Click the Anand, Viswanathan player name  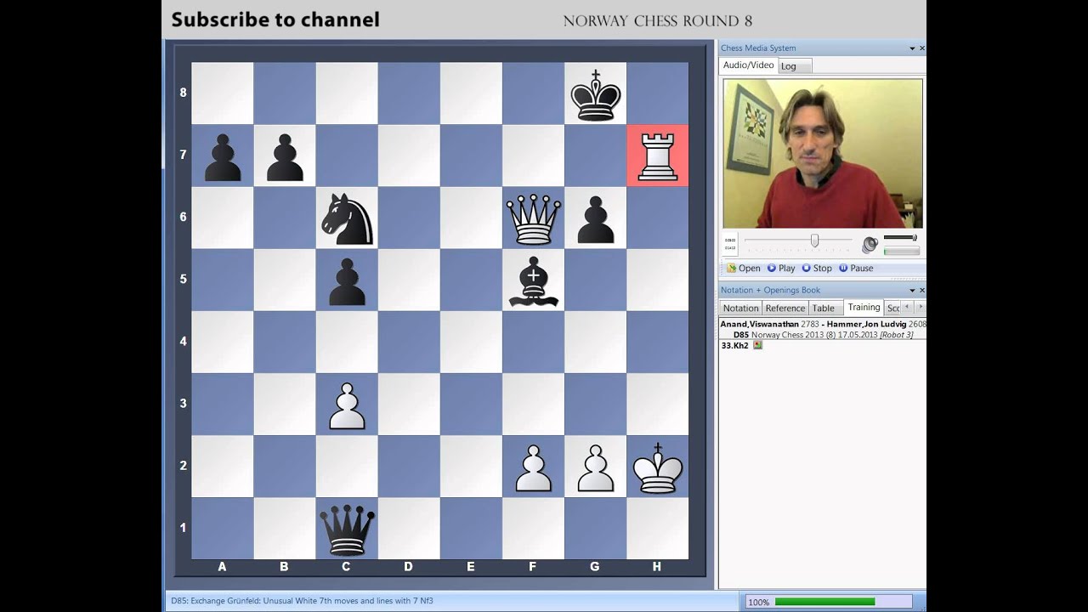click(x=760, y=324)
